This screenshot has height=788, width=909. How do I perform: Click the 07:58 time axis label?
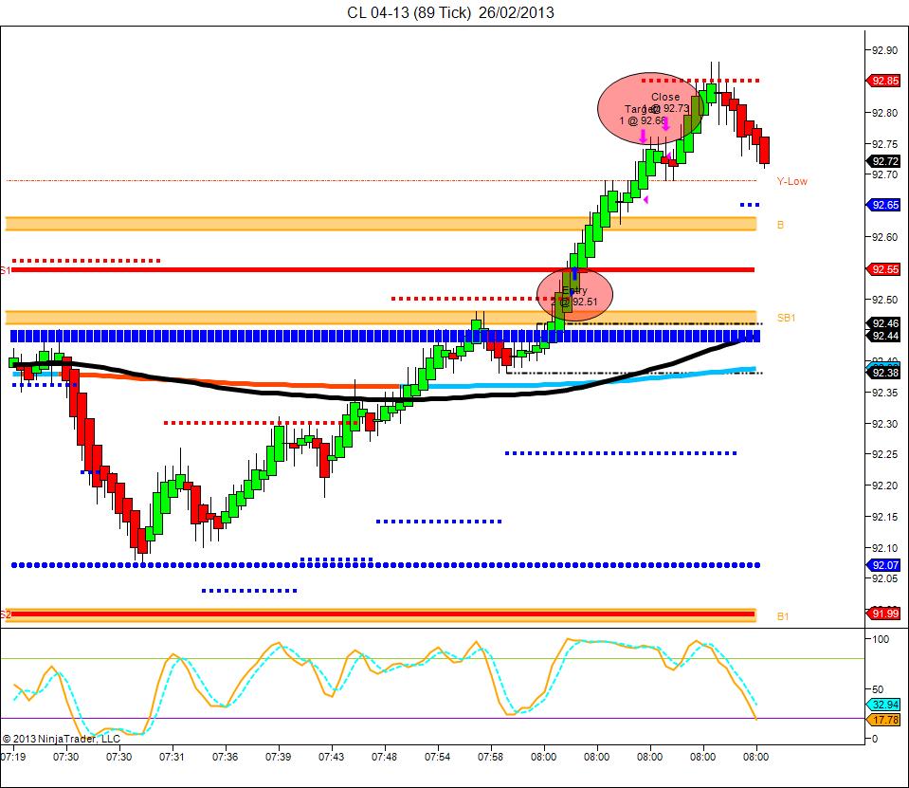click(x=490, y=757)
